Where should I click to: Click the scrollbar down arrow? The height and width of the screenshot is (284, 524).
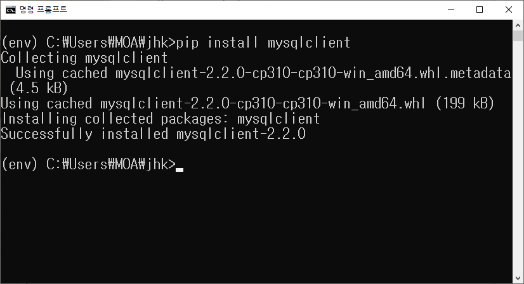click(x=518, y=278)
